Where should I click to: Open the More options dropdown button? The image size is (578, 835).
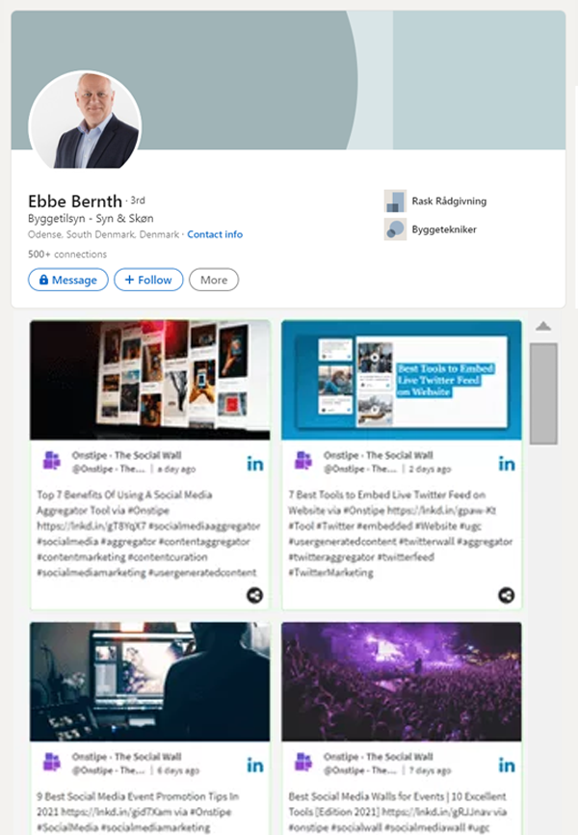214,280
